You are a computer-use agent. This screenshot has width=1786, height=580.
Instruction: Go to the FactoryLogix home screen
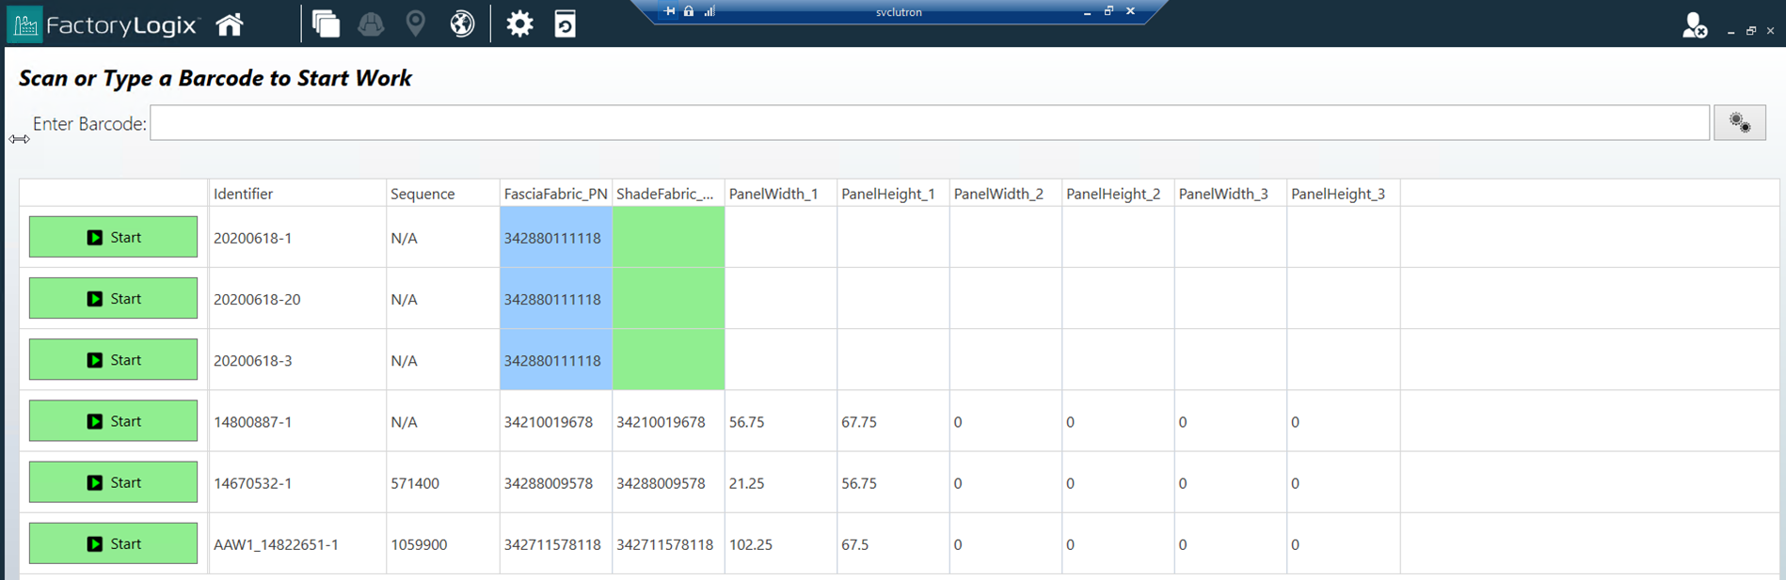click(x=230, y=24)
